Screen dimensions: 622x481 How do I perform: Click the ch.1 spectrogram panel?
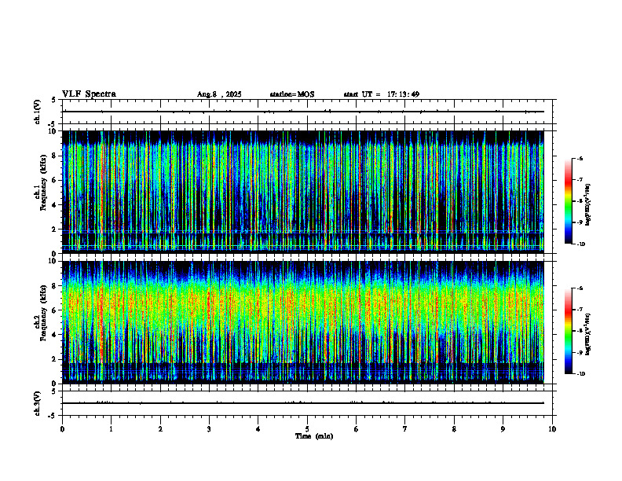click(302, 192)
